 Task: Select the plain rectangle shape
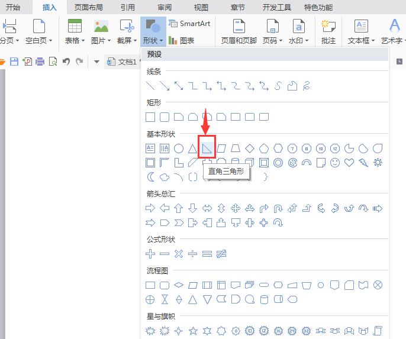[x=150, y=117]
